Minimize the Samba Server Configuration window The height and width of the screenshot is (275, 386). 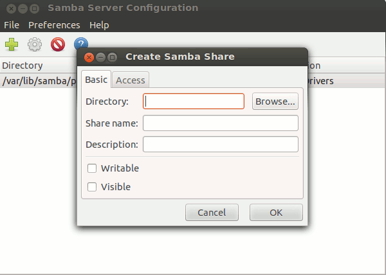pyautogui.click(x=23, y=8)
